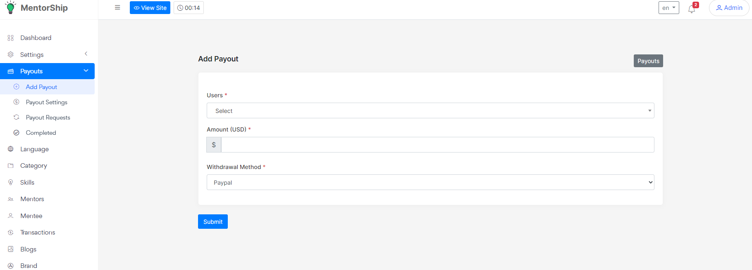This screenshot has width=752, height=270.
Task: Click the notification bell icon
Action: coord(692,9)
